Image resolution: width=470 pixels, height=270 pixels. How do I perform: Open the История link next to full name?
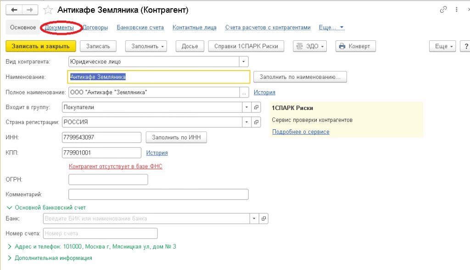[264, 93]
